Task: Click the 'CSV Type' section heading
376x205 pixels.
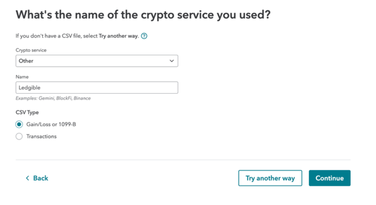Action: pos(27,113)
